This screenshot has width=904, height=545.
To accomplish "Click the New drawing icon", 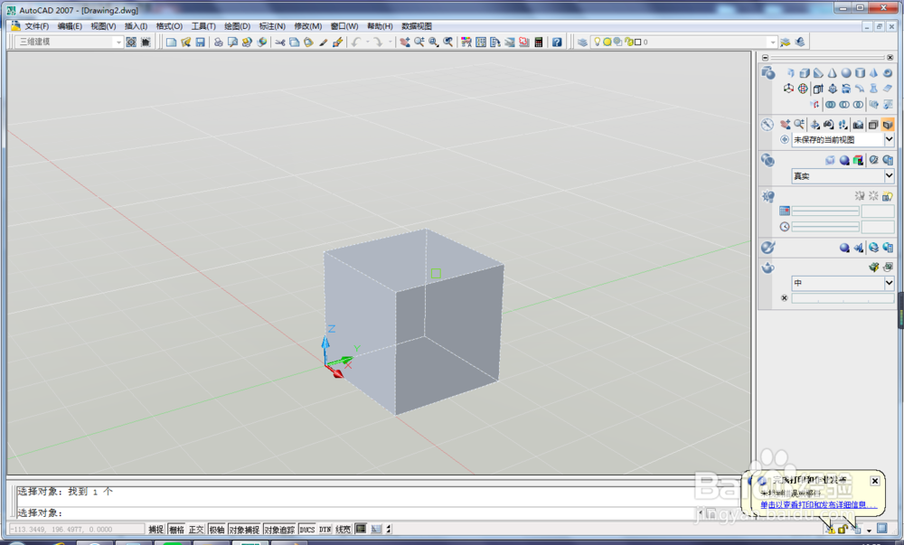I will (171, 42).
